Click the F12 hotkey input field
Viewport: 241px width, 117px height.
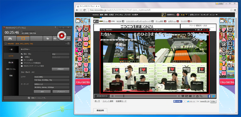coord(61,54)
